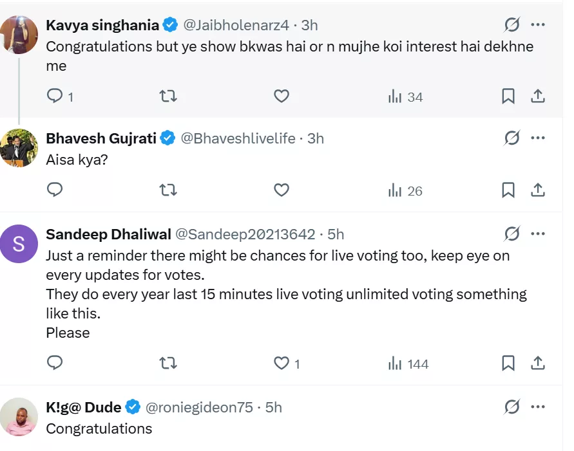This screenshot has width=574, height=451.
Task: View analytics of Sandeep Dhaliwal's tweet (144)
Action: (x=408, y=364)
